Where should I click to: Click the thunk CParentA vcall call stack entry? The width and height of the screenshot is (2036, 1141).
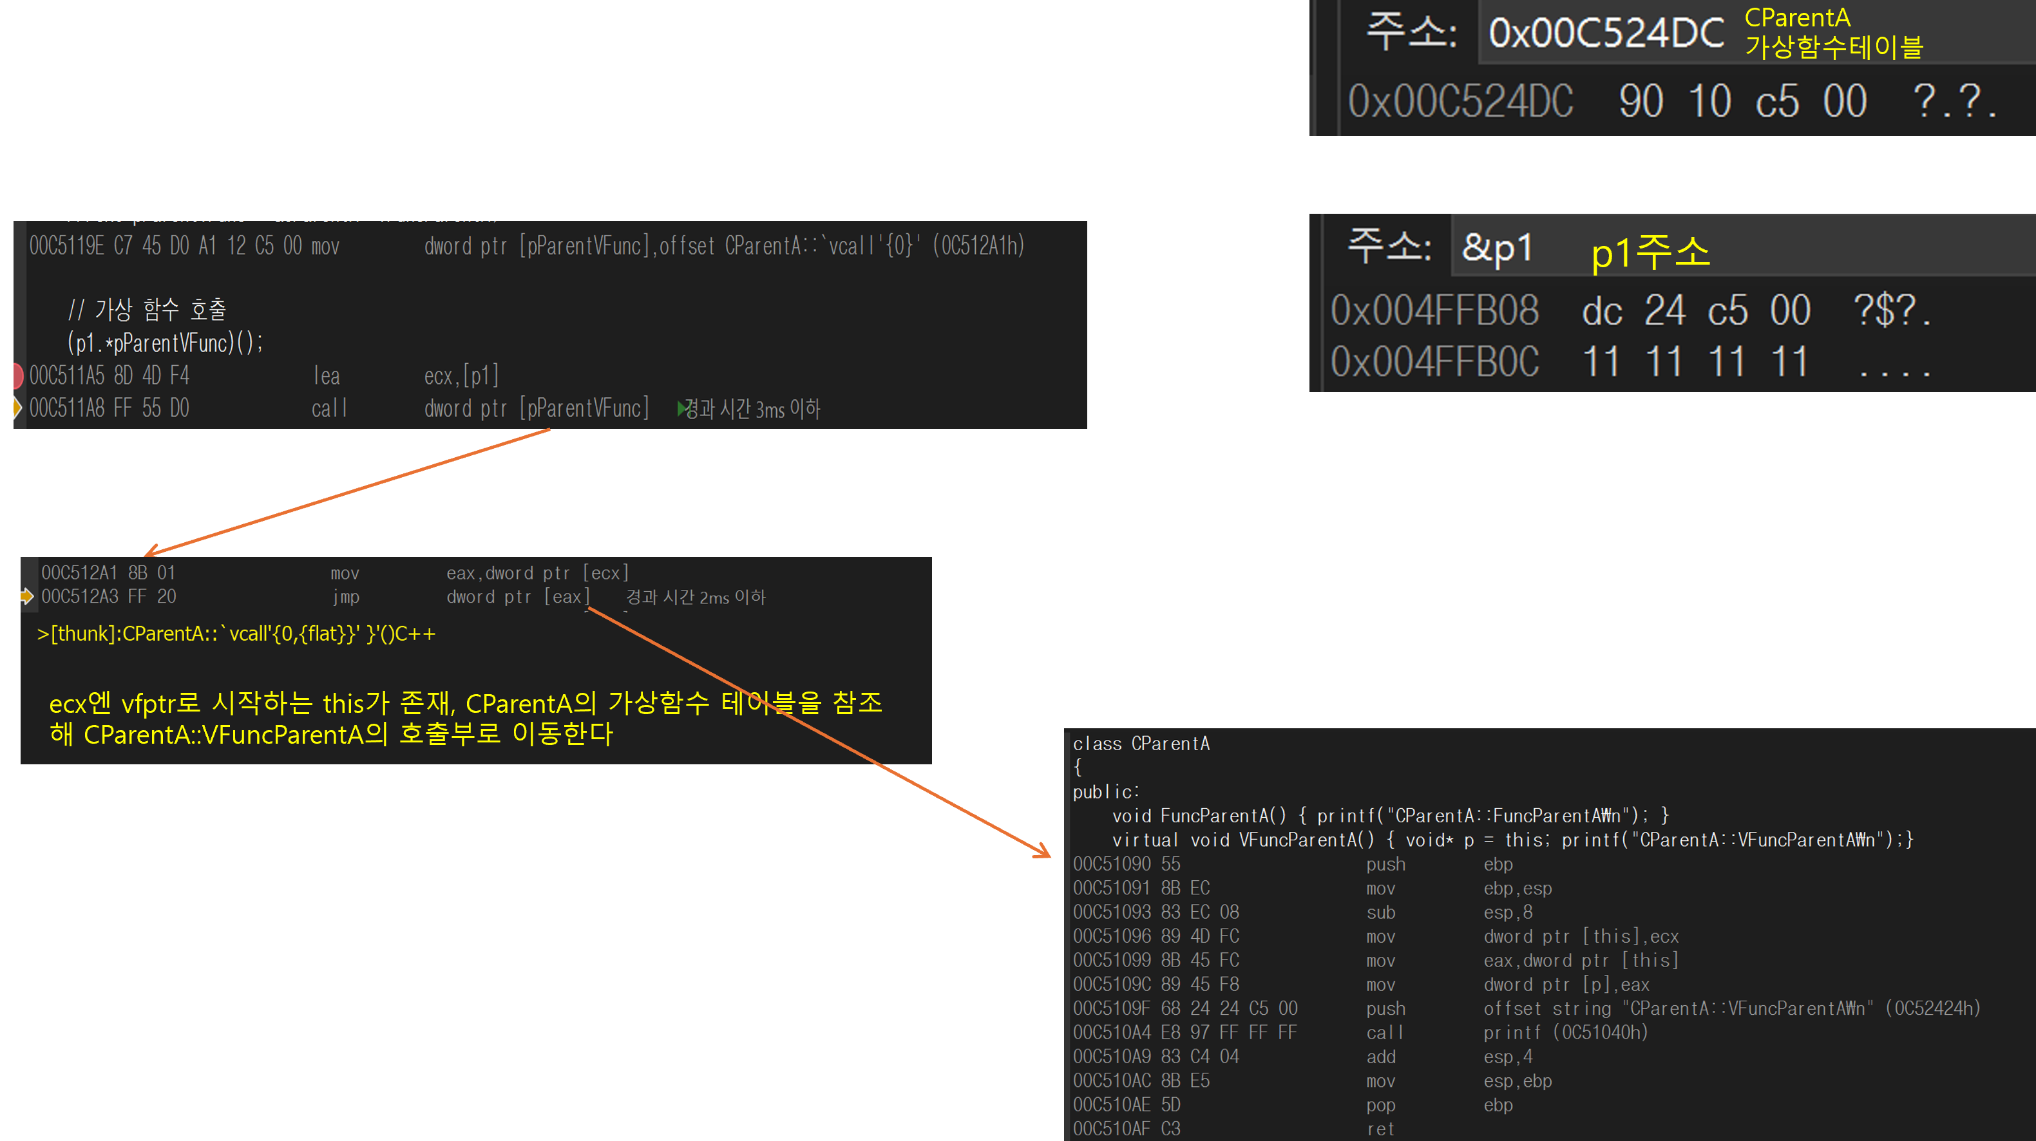(236, 634)
